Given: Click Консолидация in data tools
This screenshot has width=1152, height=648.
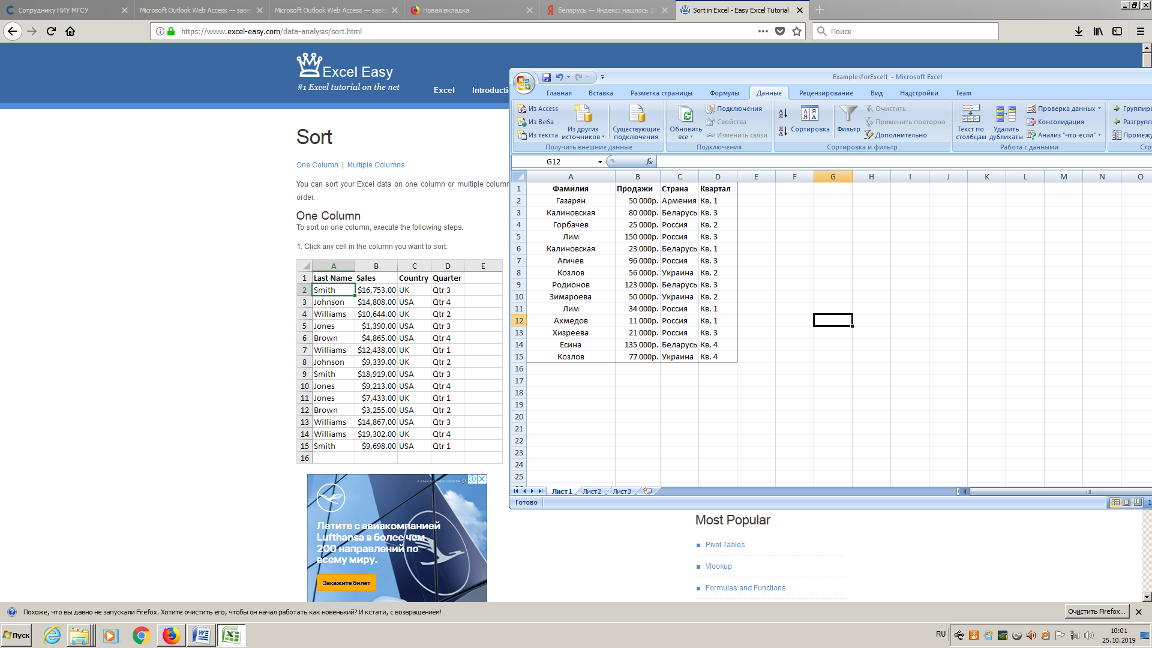Looking at the screenshot, I should 1056,122.
